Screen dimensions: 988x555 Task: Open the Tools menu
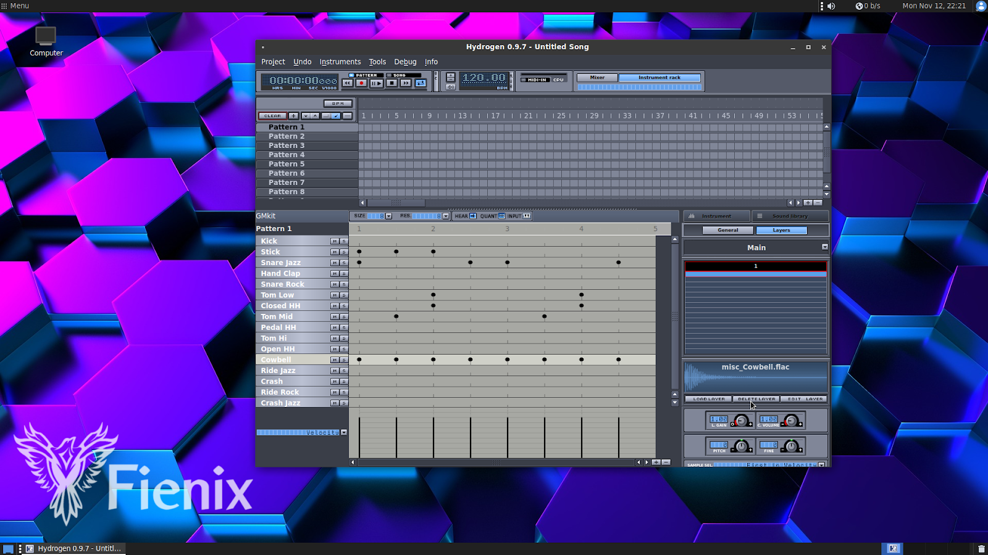(377, 62)
